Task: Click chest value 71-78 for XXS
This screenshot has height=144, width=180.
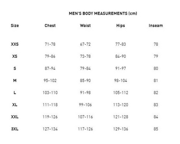Action: [50, 44]
